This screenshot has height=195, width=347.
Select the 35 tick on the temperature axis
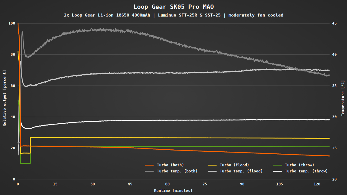[335, 86]
